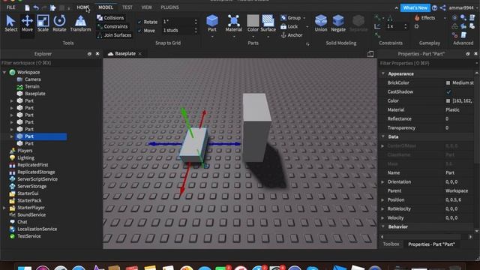Apply Union to selected parts
The image size is (480, 270).
321,23
